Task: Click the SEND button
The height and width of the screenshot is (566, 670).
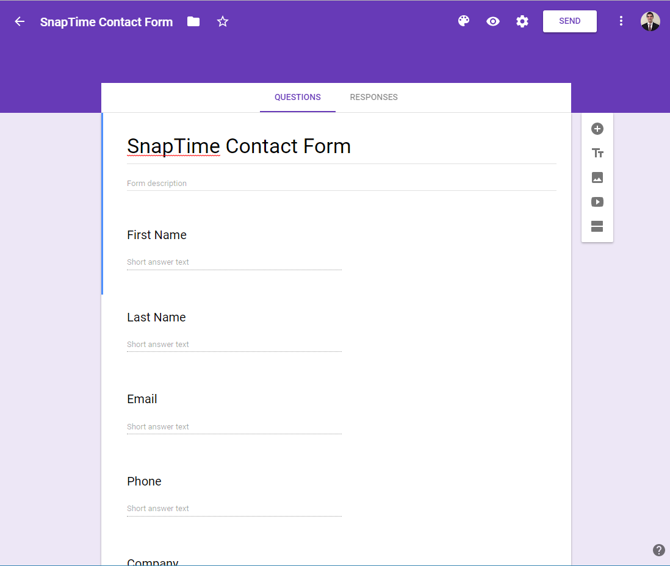Action: coord(569,21)
